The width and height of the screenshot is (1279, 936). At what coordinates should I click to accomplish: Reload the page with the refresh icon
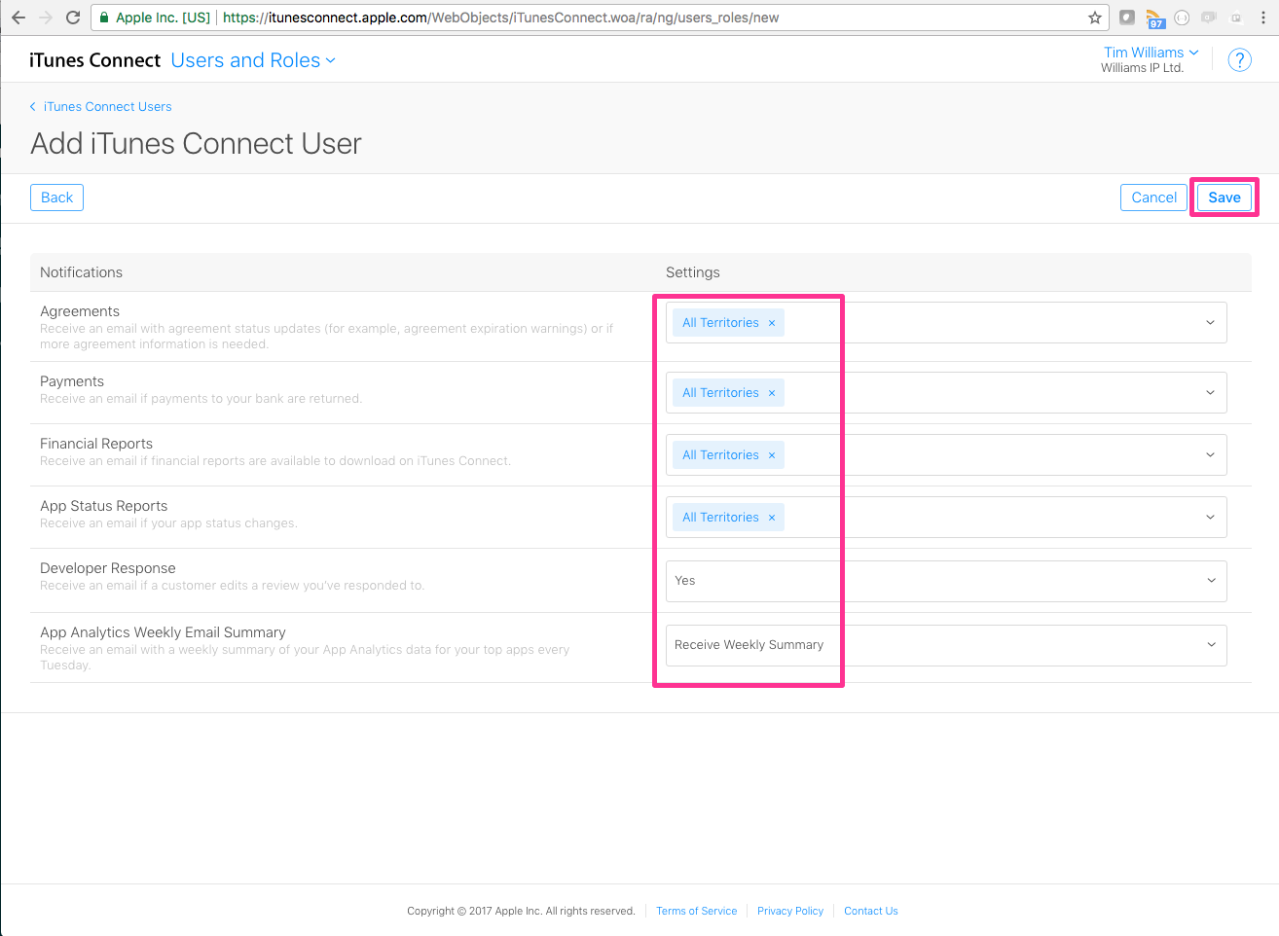point(73,18)
